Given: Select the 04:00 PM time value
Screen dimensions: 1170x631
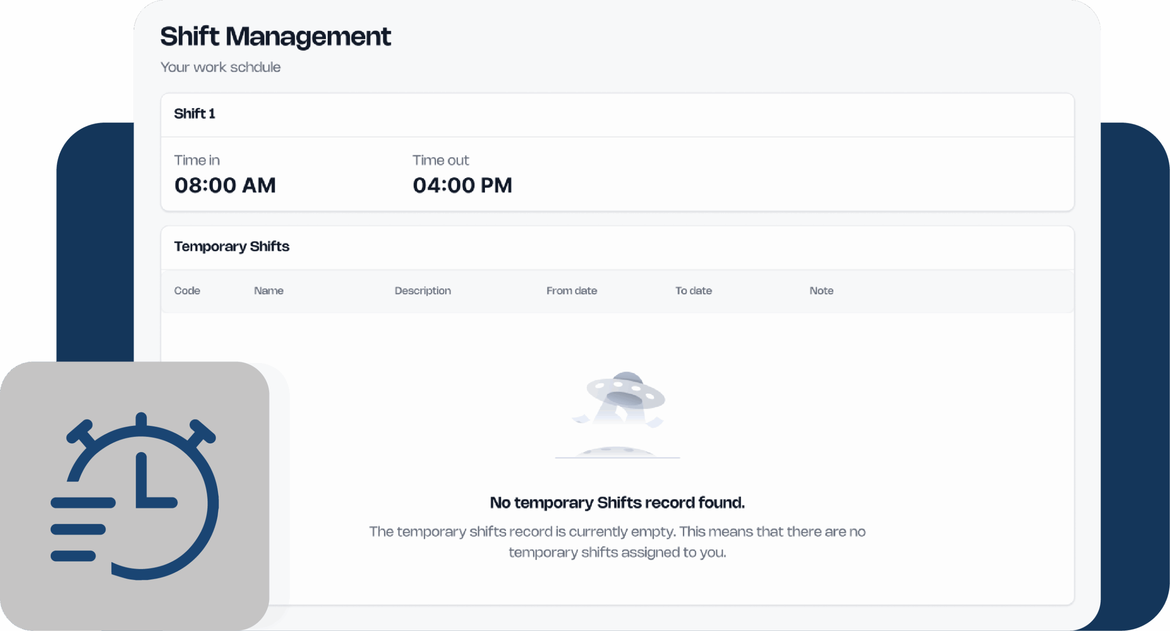Looking at the screenshot, I should pos(462,185).
